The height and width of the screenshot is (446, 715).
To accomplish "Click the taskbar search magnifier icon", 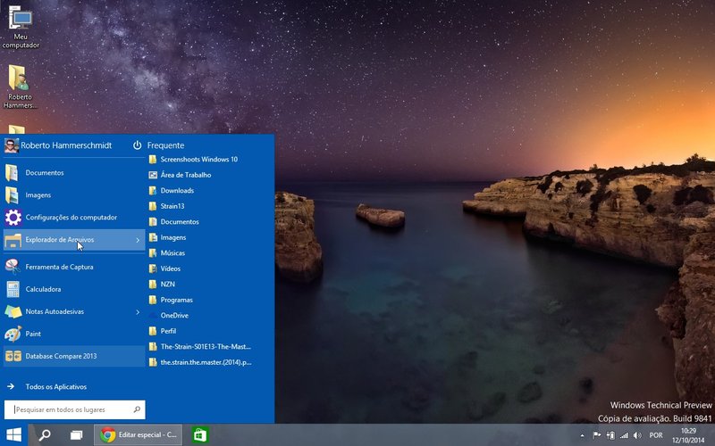I will click(x=44, y=434).
